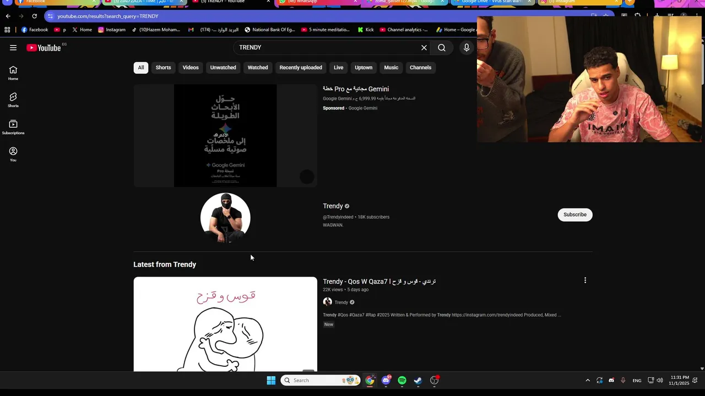Open the clock showing 11:31 PM

680,381
